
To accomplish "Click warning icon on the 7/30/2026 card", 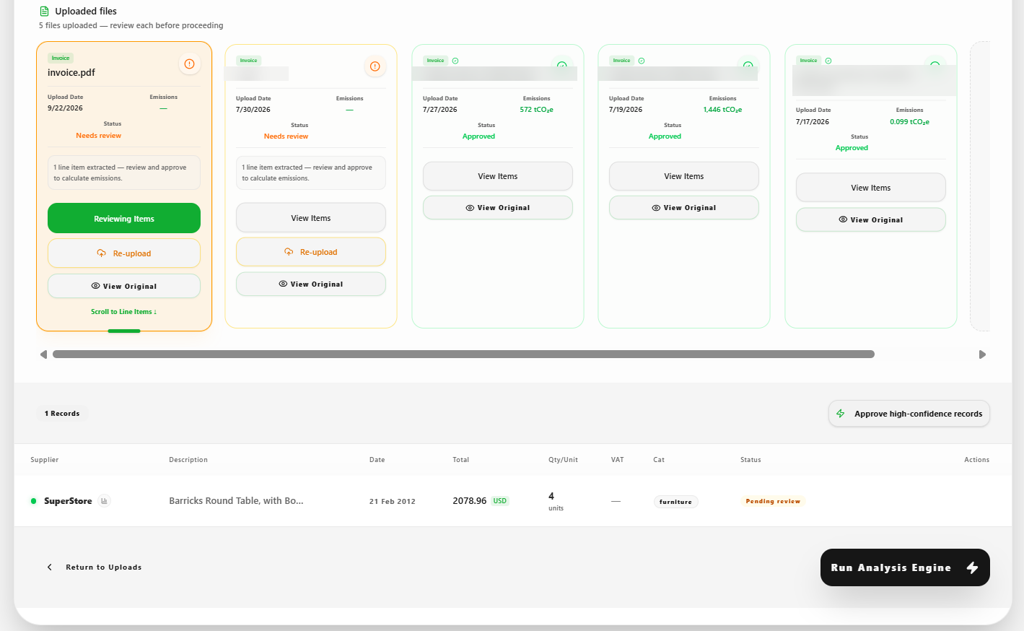I will (x=375, y=66).
